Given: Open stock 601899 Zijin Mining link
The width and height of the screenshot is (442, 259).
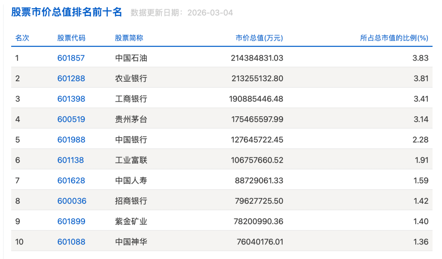Looking at the screenshot, I should (71, 221).
